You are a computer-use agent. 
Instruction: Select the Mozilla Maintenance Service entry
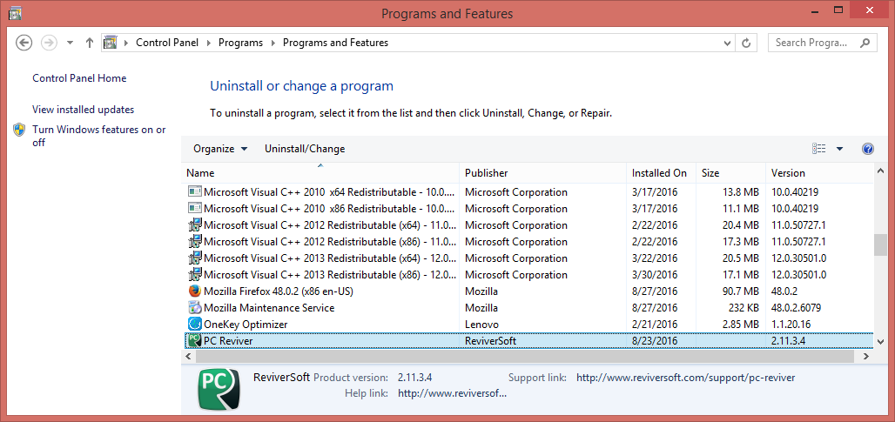click(269, 308)
